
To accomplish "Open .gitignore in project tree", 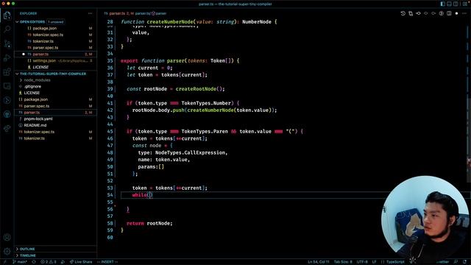I will (x=32, y=87).
